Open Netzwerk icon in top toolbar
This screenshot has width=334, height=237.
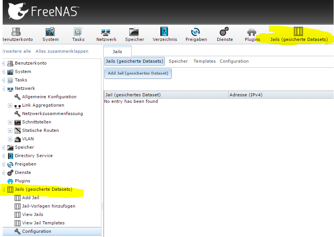coord(106,32)
